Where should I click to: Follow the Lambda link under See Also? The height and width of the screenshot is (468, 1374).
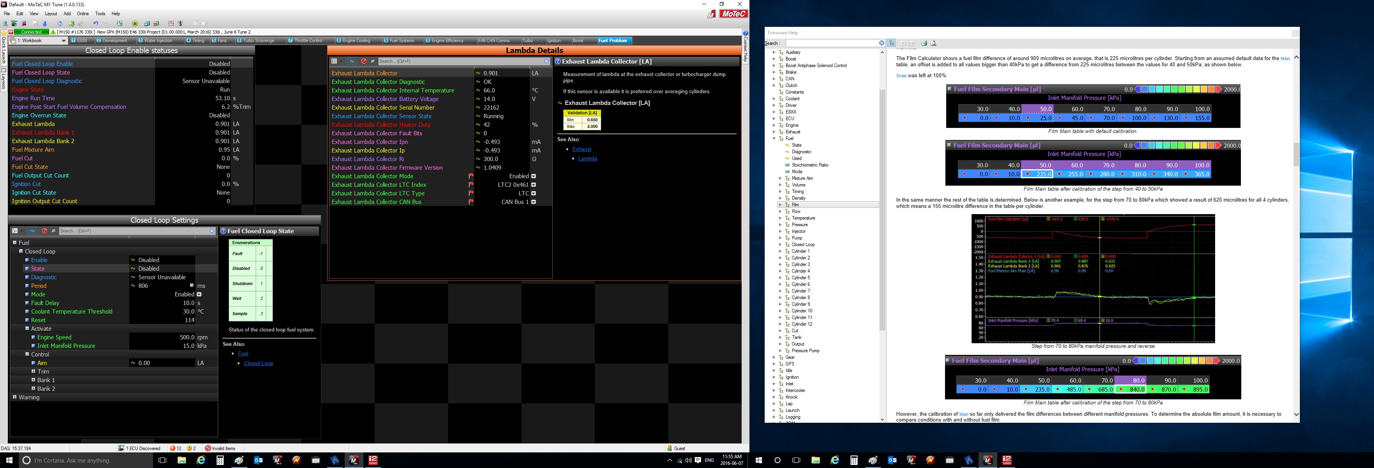[x=588, y=159]
